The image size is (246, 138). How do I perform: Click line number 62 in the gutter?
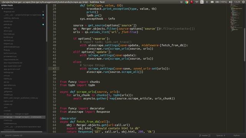pos(54,118)
